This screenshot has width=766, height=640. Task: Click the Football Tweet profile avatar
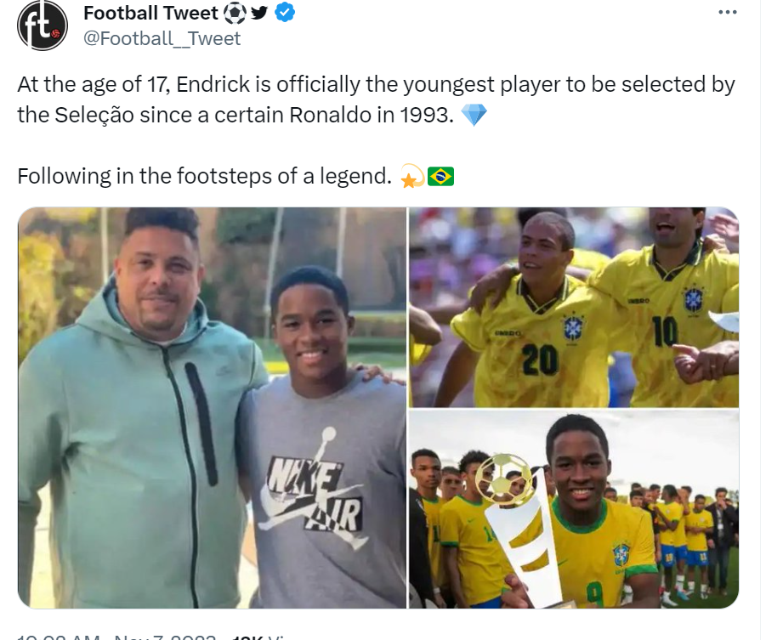click(42, 25)
